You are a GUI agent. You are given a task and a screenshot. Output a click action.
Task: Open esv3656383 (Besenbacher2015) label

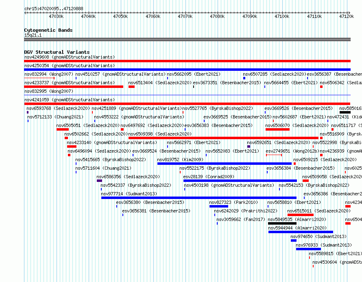click(x=218, y=125)
